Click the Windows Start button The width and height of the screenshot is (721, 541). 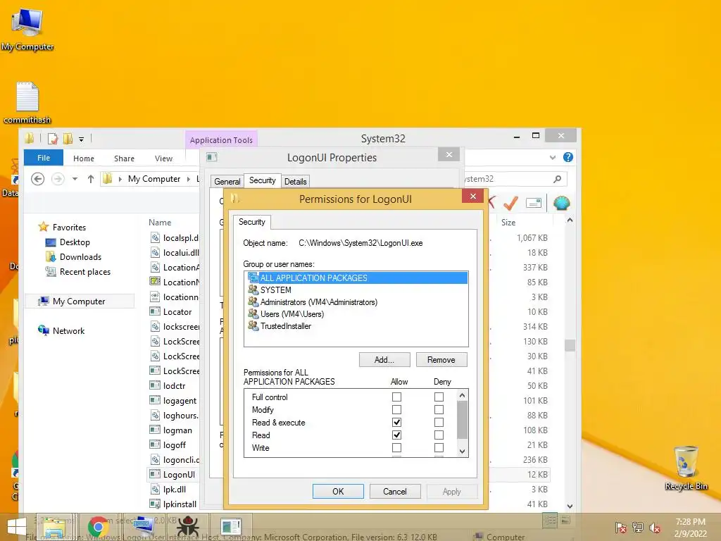[17, 527]
